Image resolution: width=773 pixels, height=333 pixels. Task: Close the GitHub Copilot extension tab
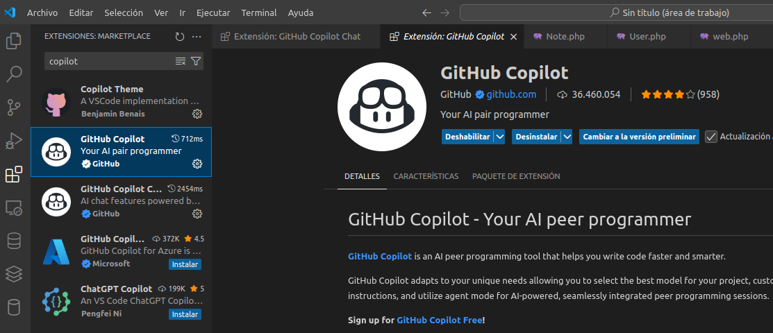(x=513, y=37)
